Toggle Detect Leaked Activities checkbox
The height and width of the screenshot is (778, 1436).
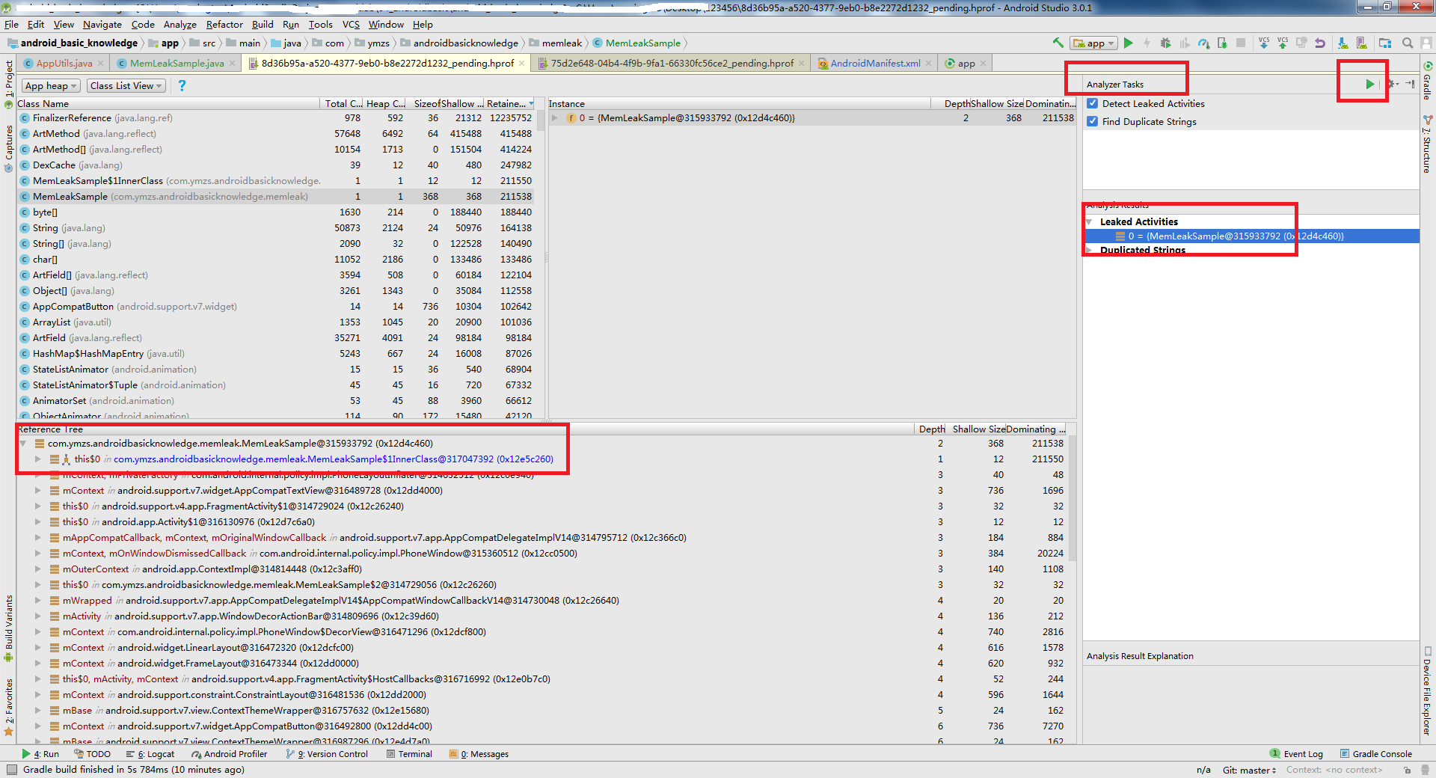pyautogui.click(x=1093, y=103)
